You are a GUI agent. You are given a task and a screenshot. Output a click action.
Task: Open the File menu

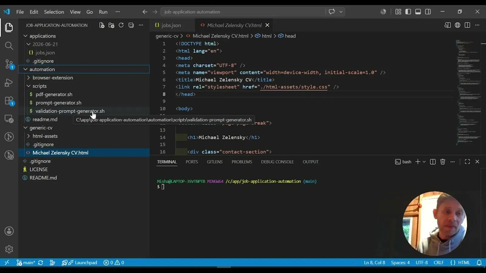click(x=20, y=12)
